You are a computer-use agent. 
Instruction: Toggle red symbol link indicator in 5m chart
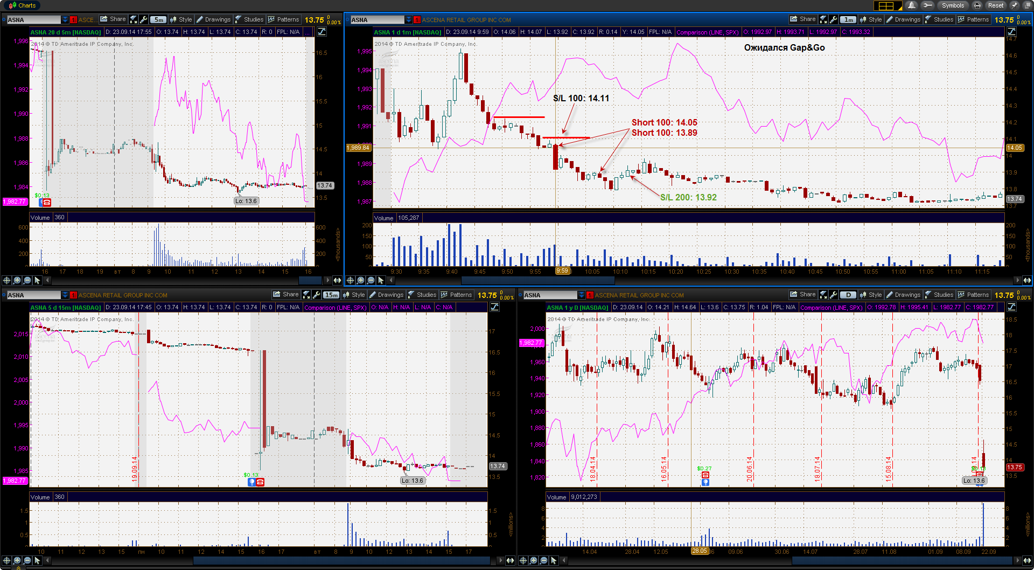tap(74, 20)
